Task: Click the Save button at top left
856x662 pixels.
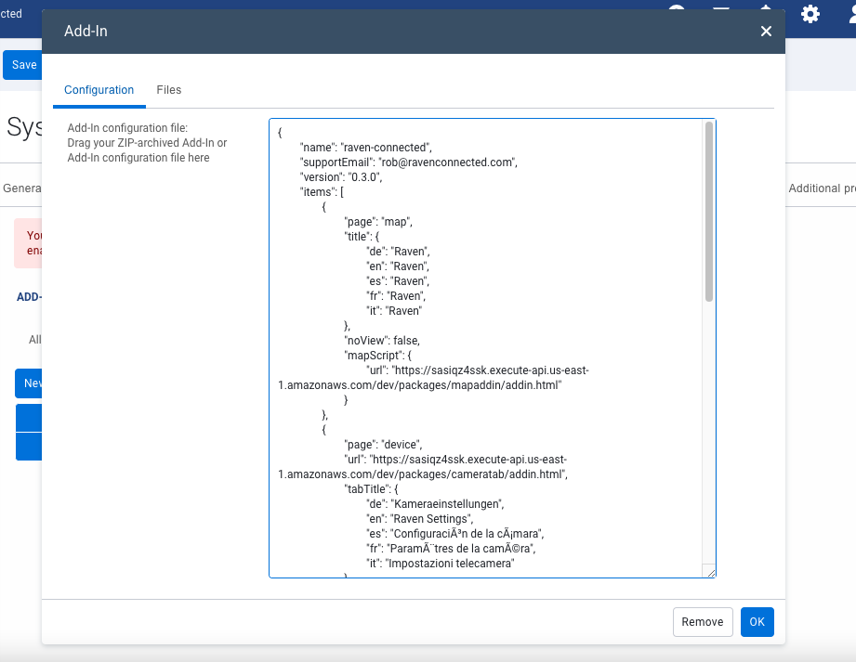Action: pos(22,64)
